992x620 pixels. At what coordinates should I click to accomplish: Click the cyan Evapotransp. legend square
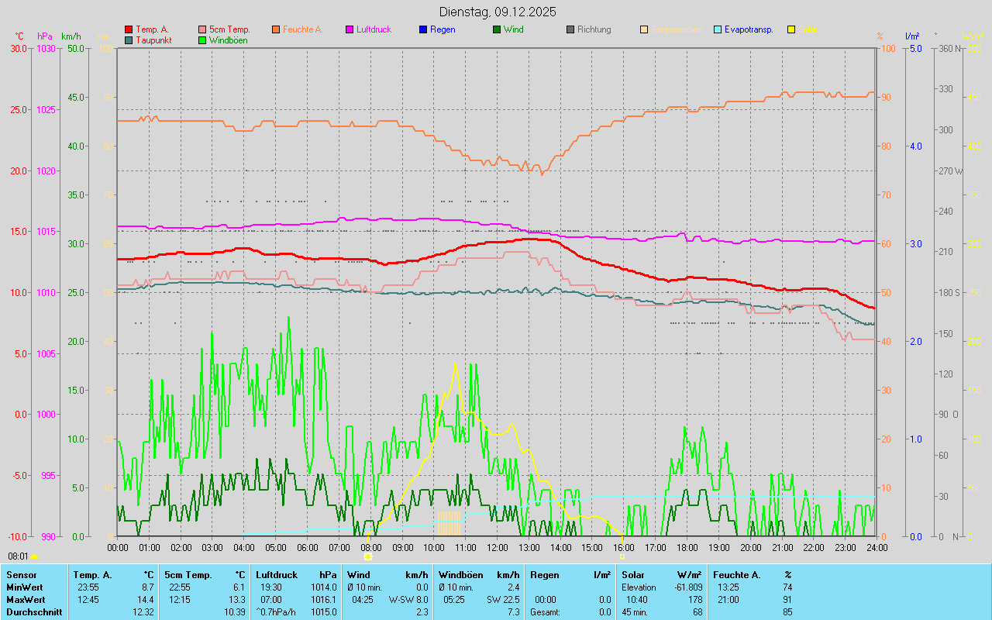(718, 29)
